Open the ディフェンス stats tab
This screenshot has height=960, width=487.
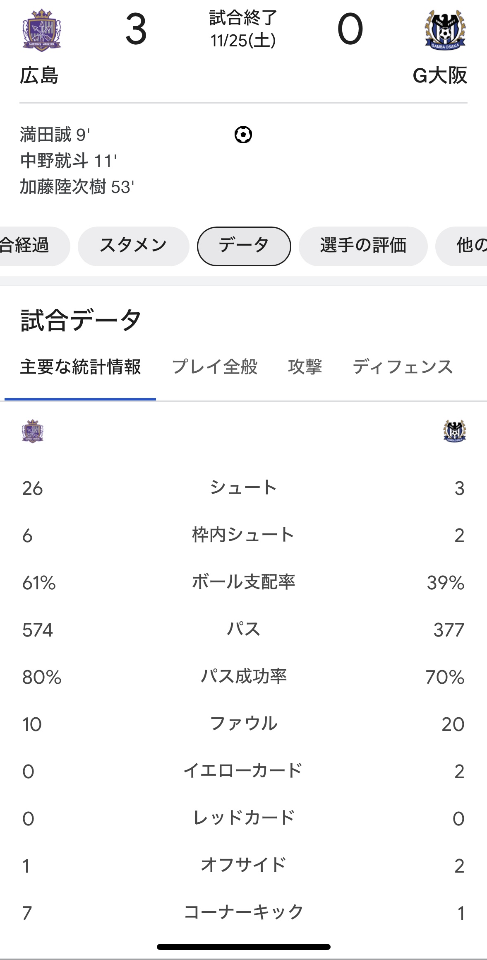point(403,367)
